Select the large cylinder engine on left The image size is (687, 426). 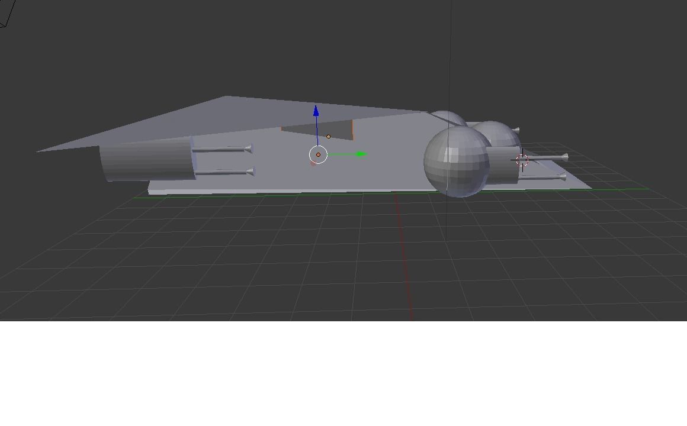147,158
